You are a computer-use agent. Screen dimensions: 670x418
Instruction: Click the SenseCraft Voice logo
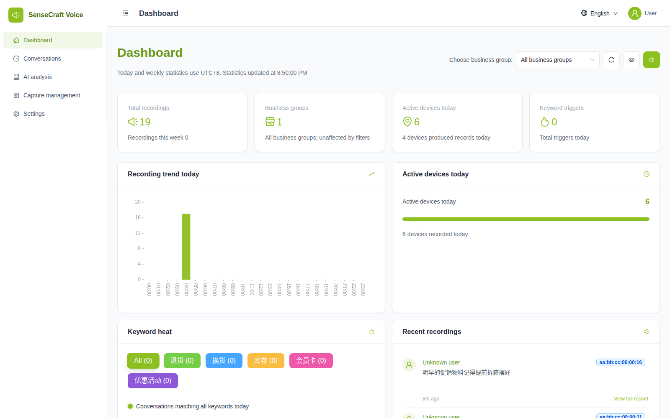pos(16,15)
